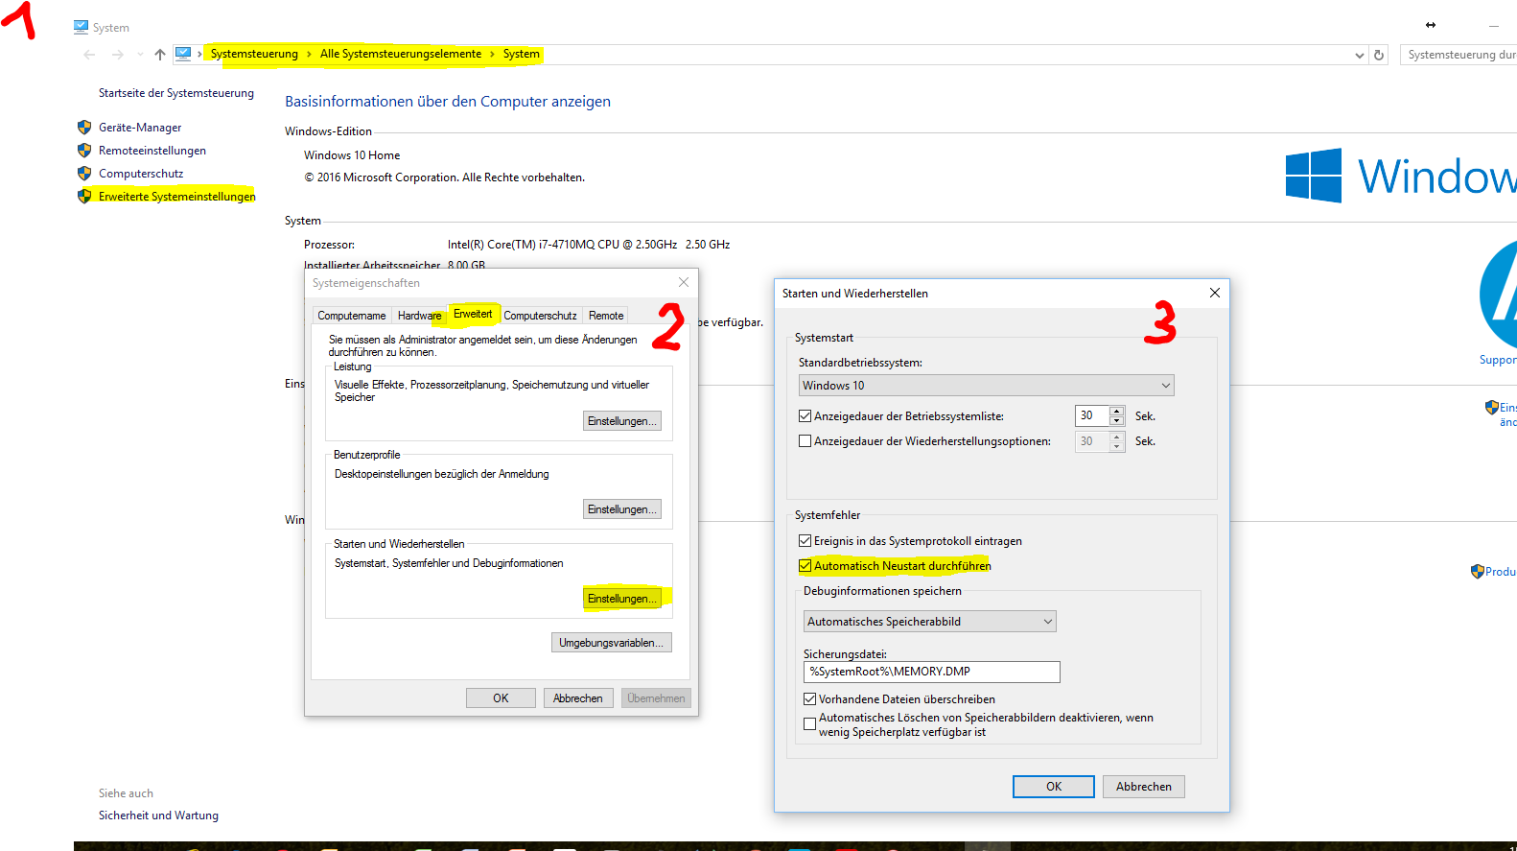1517x851 pixels.
Task: Uncheck Automatisch Neustart durchführen
Action: click(x=805, y=566)
